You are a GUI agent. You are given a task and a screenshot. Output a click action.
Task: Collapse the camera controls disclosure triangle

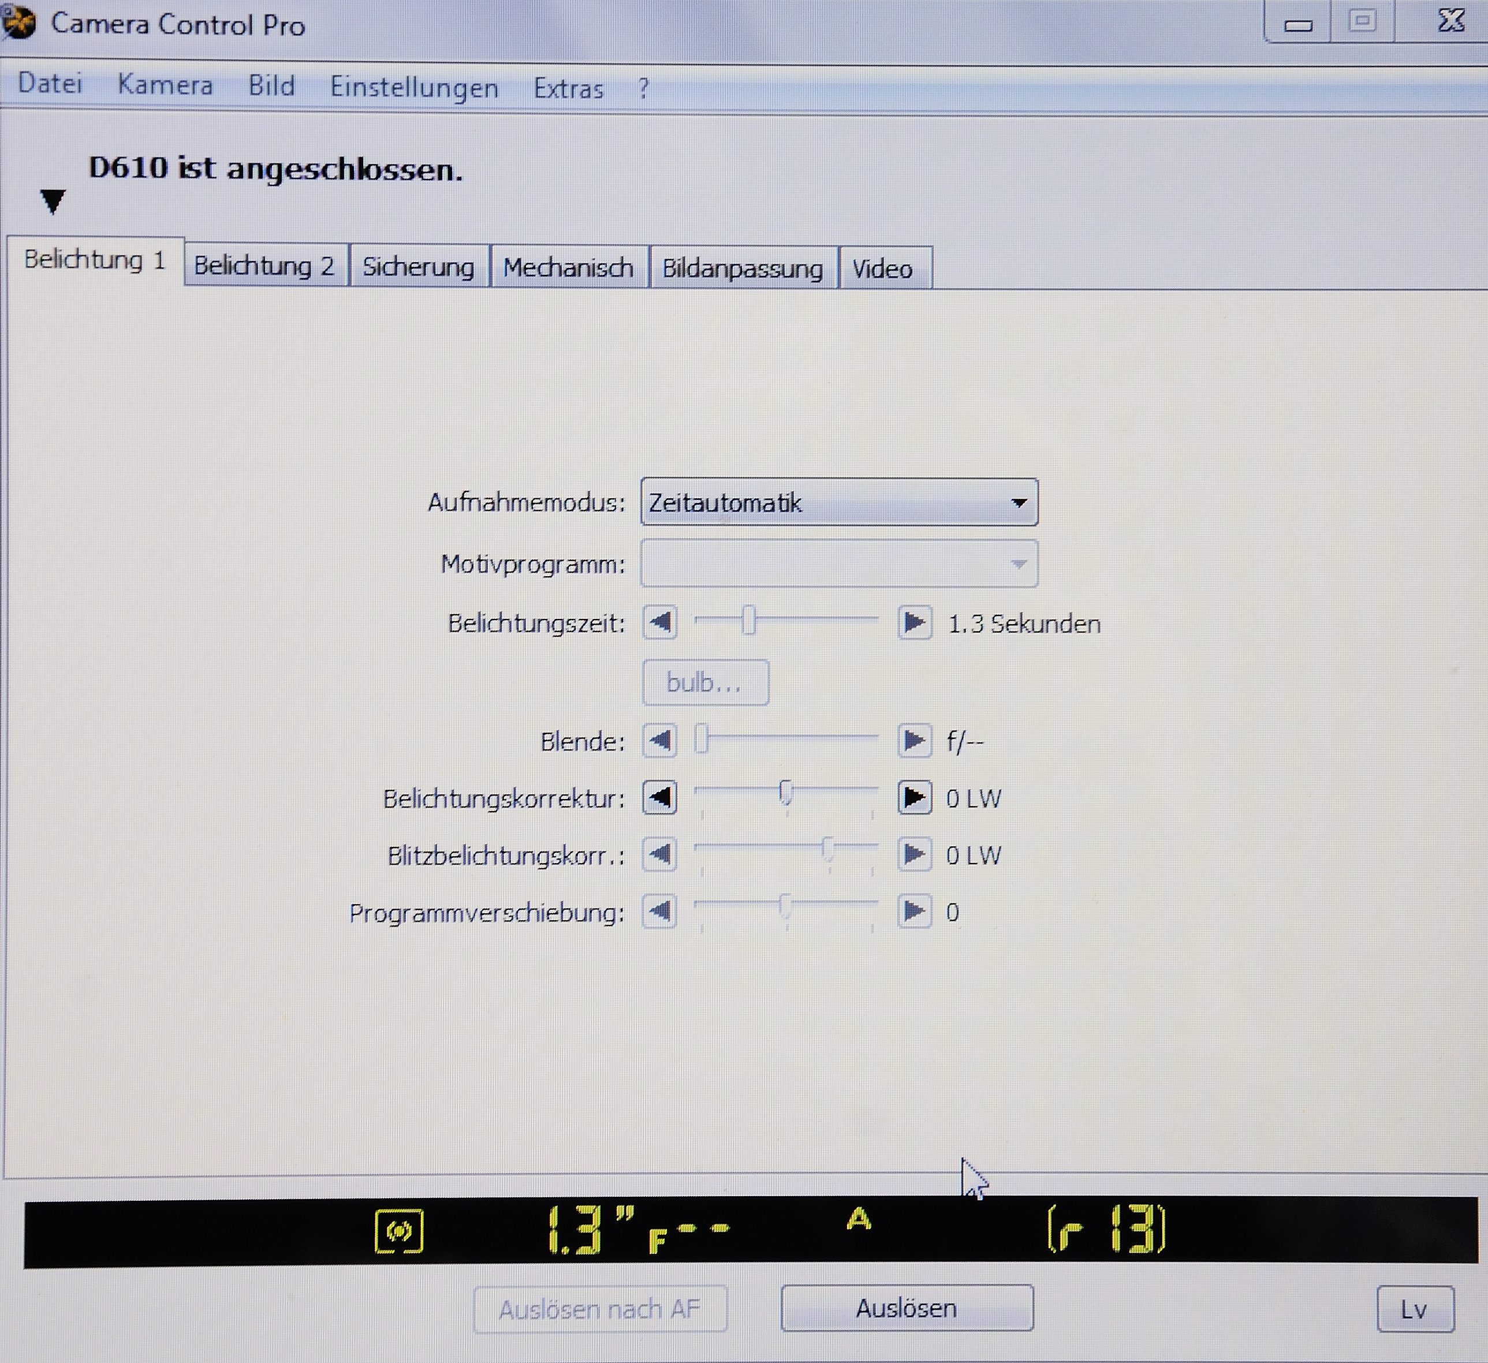[x=53, y=201]
